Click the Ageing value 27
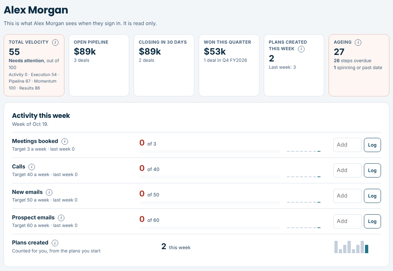 [339, 52]
